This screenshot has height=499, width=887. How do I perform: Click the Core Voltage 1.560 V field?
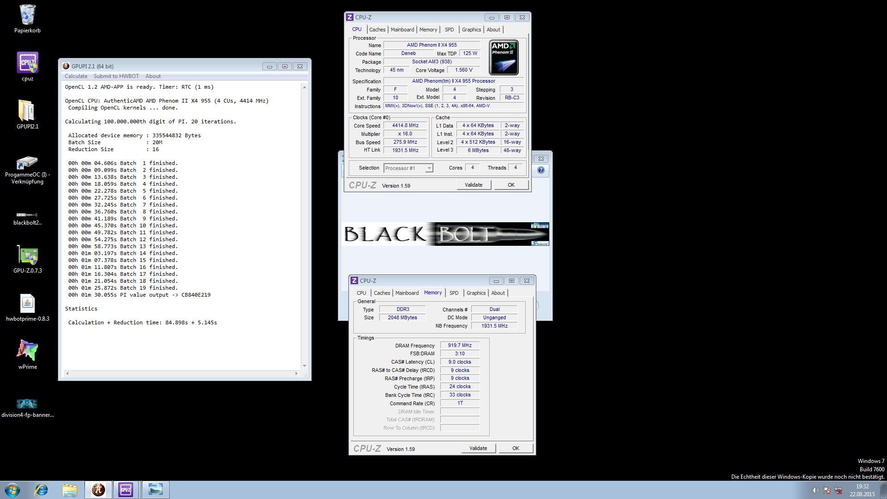(463, 70)
